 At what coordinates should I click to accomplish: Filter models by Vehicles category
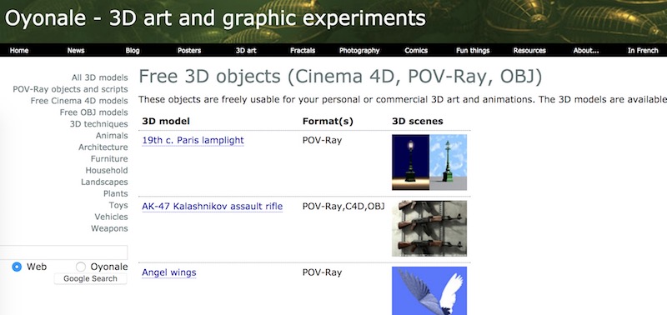click(x=111, y=217)
